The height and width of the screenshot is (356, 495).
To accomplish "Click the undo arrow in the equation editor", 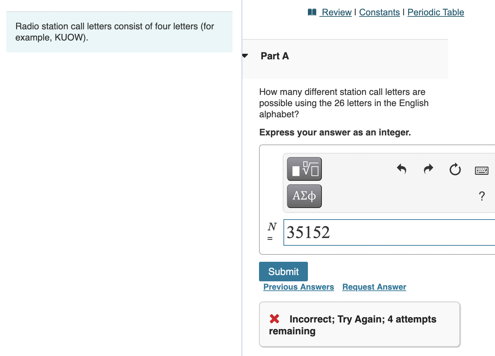I will (x=401, y=169).
